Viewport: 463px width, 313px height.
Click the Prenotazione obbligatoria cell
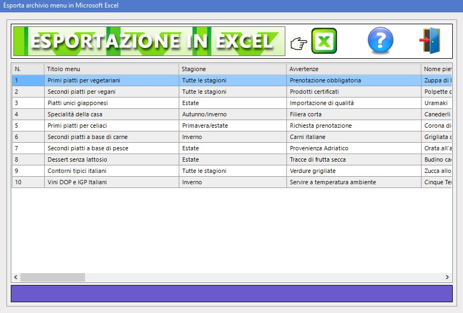click(354, 80)
